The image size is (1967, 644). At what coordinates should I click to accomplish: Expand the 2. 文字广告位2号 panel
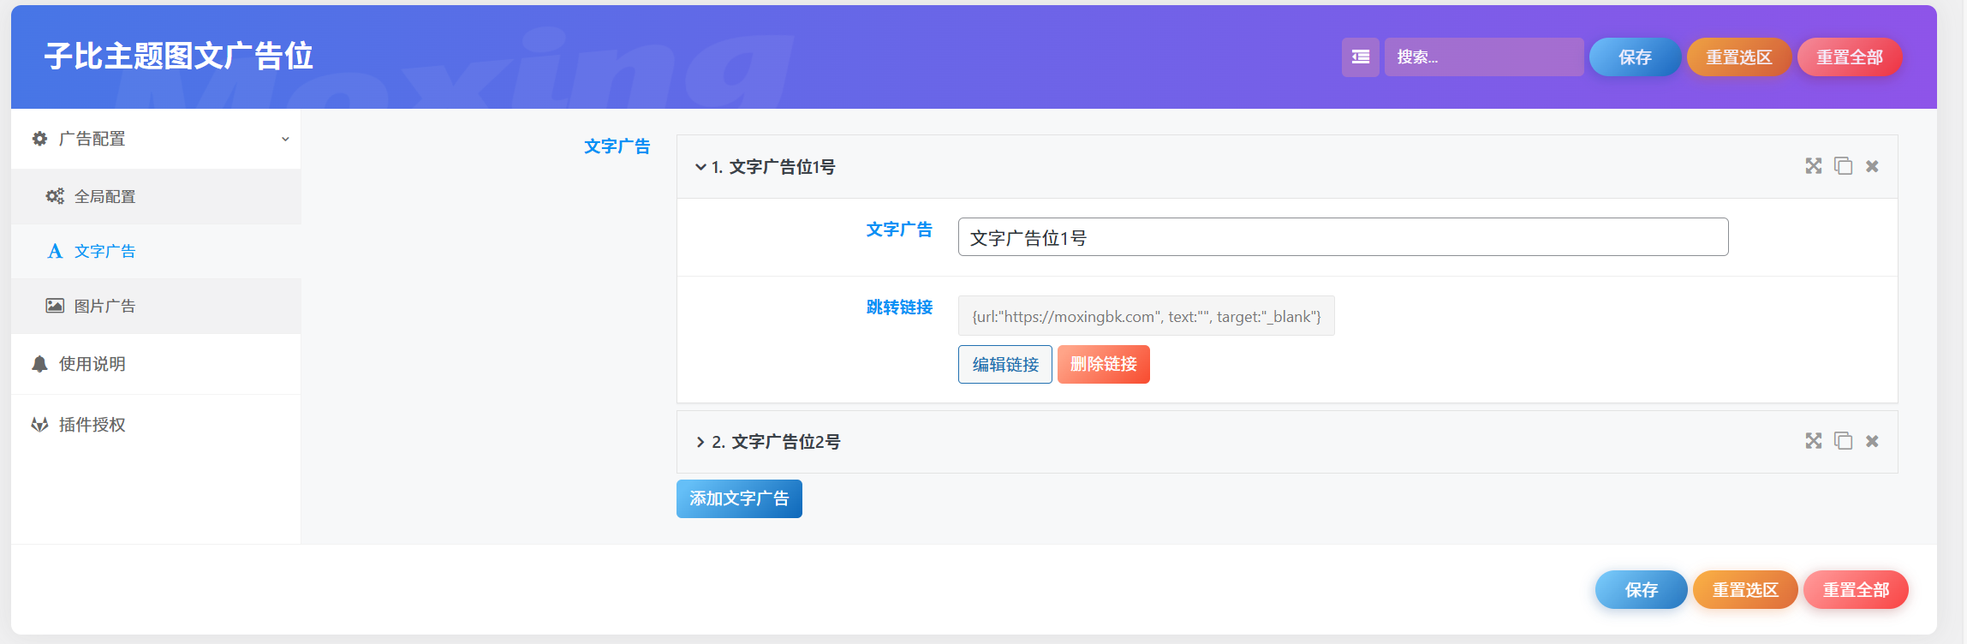click(x=700, y=442)
